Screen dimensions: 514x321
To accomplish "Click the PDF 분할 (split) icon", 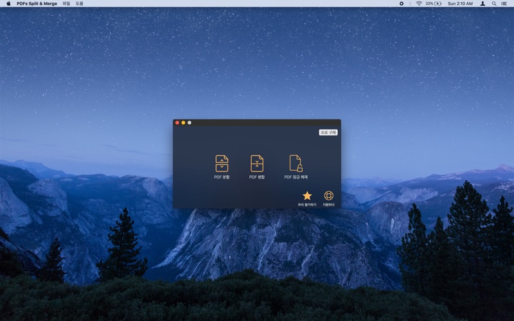I will tap(222, 163).
